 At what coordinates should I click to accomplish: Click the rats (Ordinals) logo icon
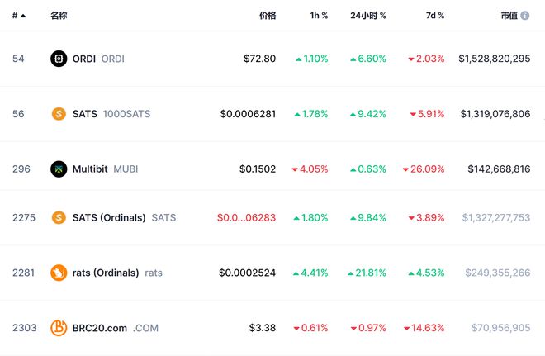(x=59, y=273)
